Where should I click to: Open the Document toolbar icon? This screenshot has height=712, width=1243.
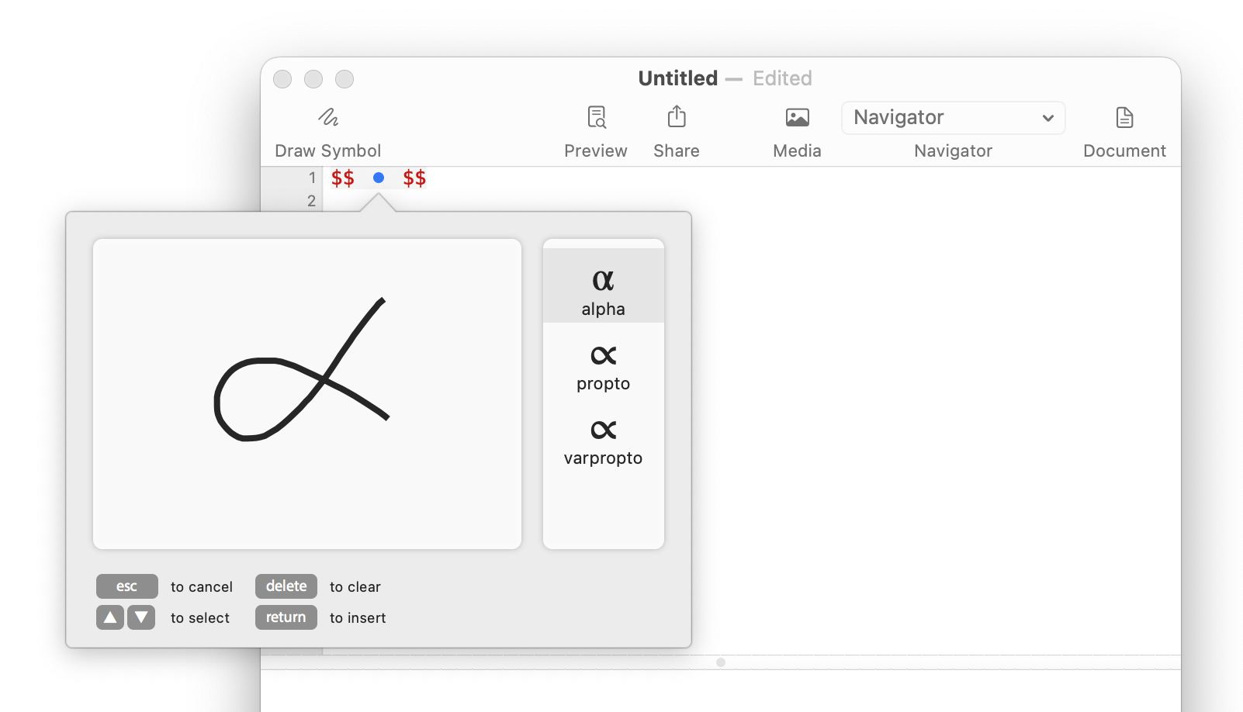1124,117
